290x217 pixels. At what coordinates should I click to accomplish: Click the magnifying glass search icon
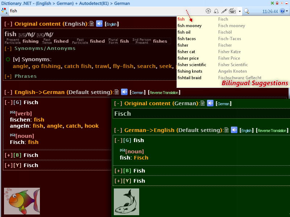click(246, 11)
